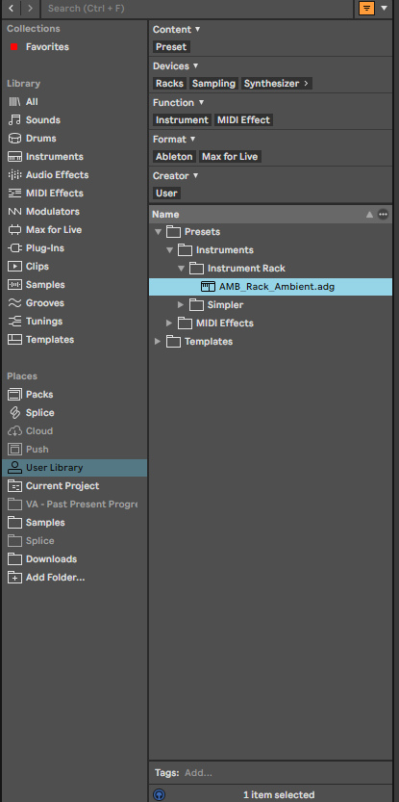Toggle the Instrument function filter tag

[x=182, y=120]
